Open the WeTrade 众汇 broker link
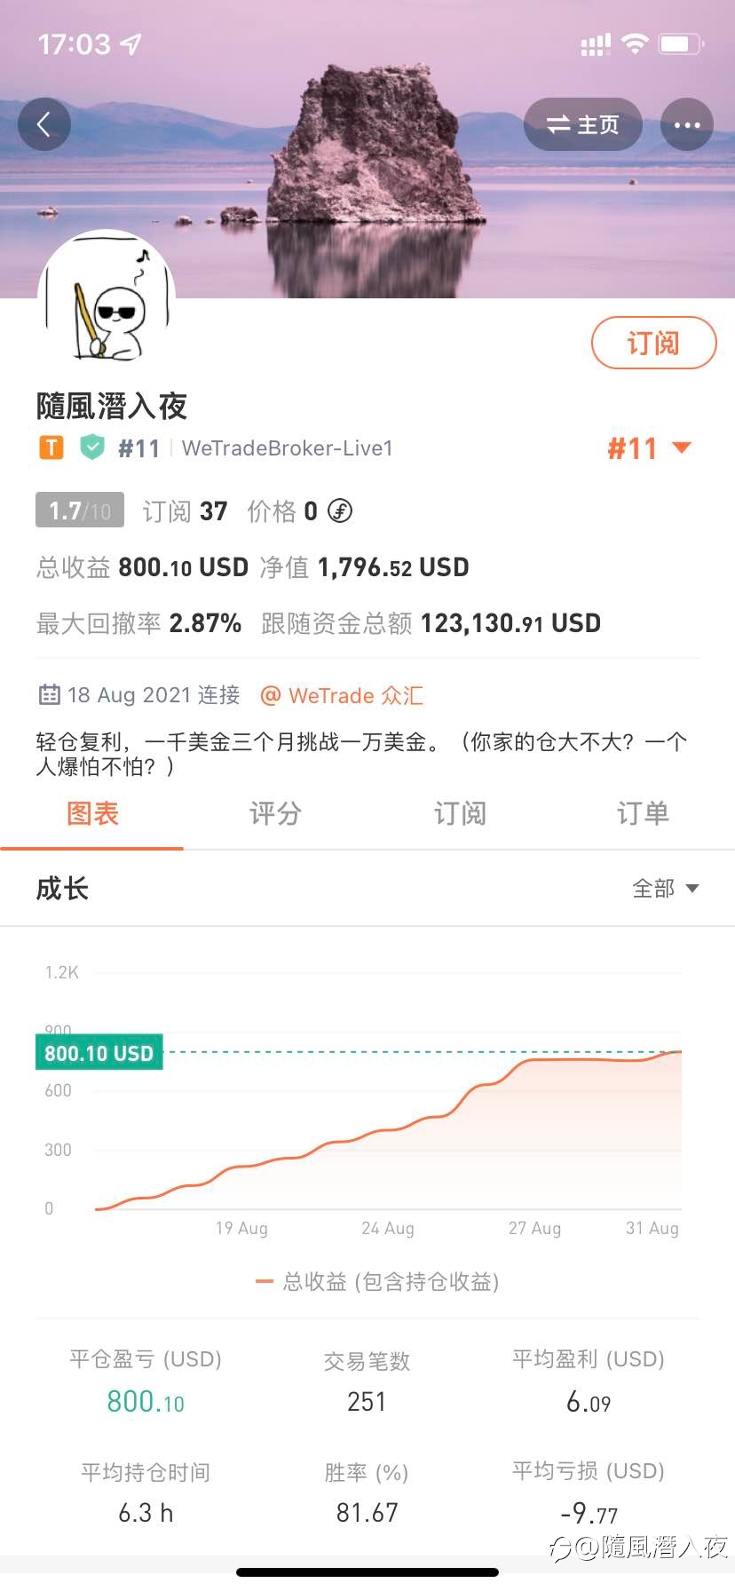This screenshot has height=1591, width=735. click(x=341, y=695)
